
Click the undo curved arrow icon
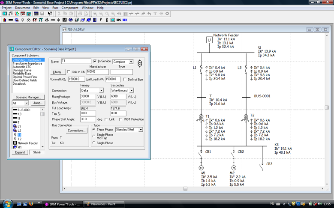[149, 14]
